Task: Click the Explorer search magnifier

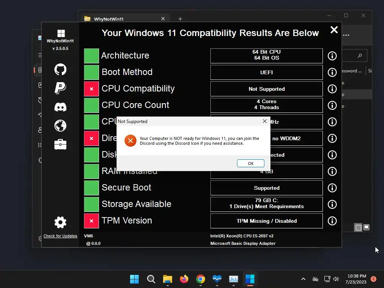Action: pos(360,56)
